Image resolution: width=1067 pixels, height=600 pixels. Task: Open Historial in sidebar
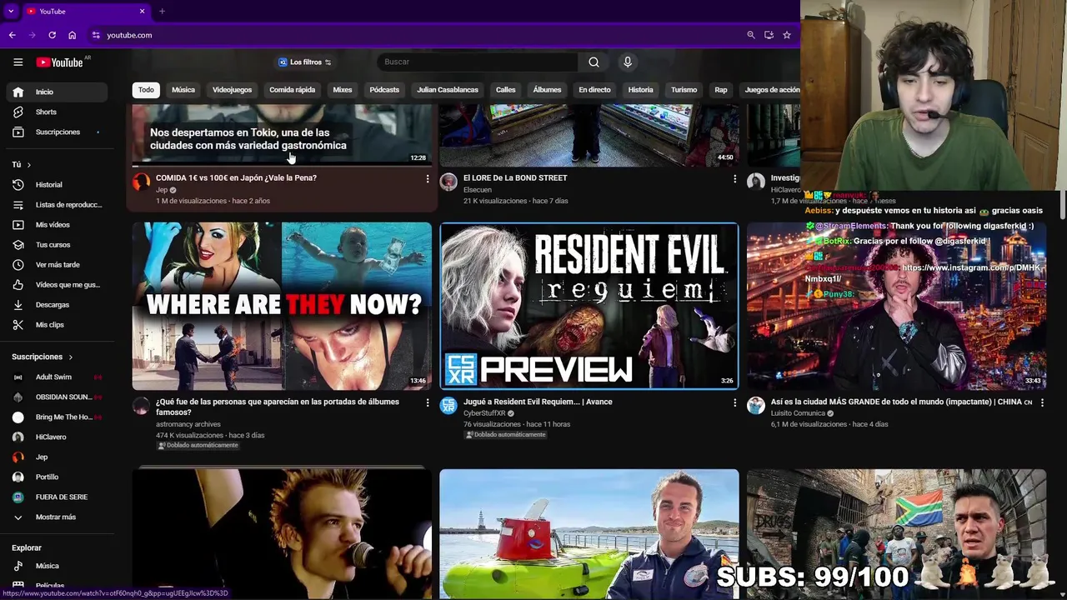tap(55, 184)
